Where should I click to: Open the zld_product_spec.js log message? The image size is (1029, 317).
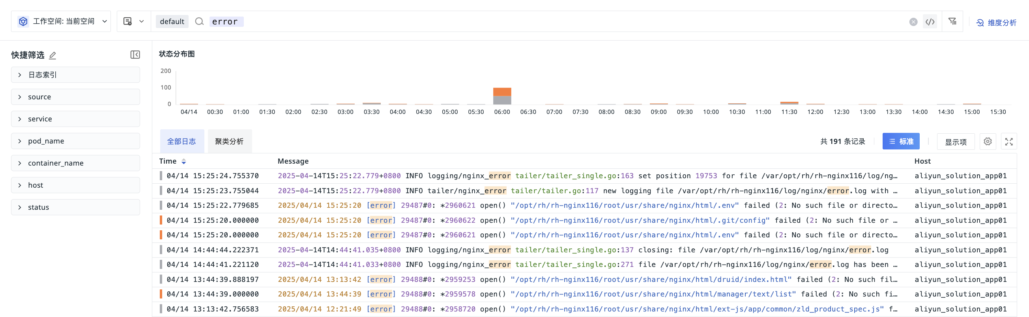tap(587, 309)
